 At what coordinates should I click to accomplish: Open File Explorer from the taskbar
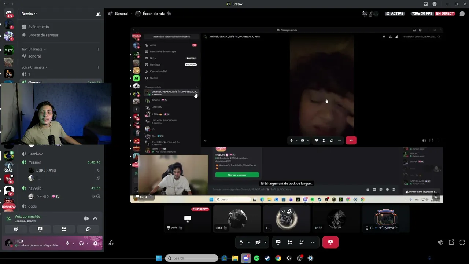tap(235, 258)
